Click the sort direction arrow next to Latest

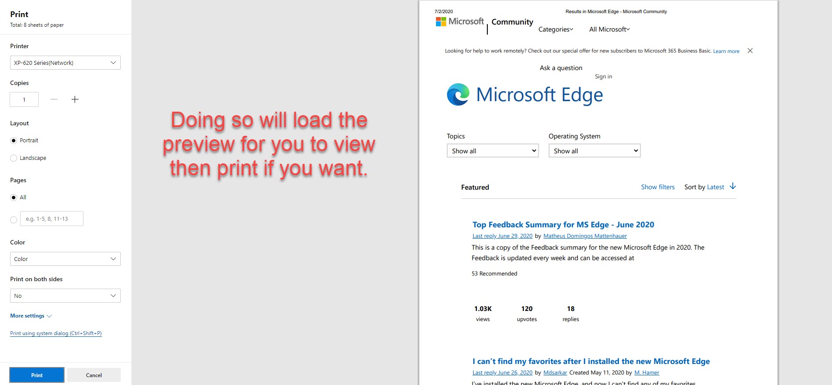pos(732,187)
